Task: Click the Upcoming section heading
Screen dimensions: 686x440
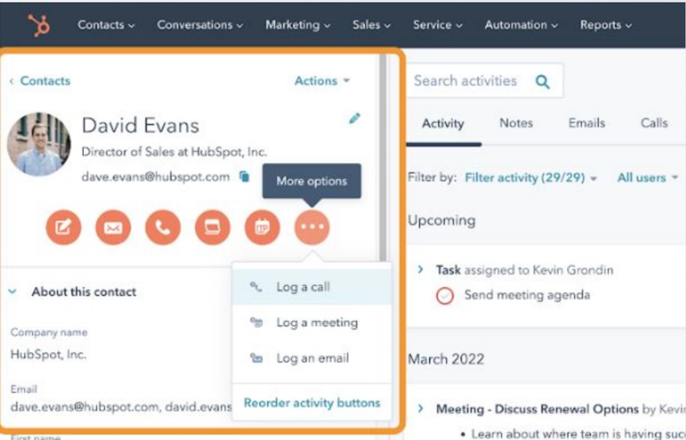Action: [x=442, y=220]
